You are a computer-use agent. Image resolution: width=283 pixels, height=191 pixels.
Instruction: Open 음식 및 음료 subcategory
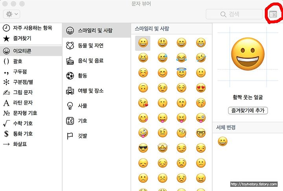pyautogui.click(x=97, y=61)
